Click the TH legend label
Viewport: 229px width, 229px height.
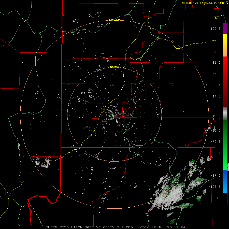click(219, 198)
